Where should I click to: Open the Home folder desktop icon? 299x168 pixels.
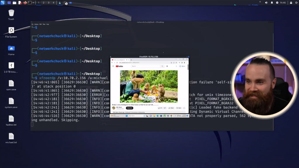click(x=11, y=50)
